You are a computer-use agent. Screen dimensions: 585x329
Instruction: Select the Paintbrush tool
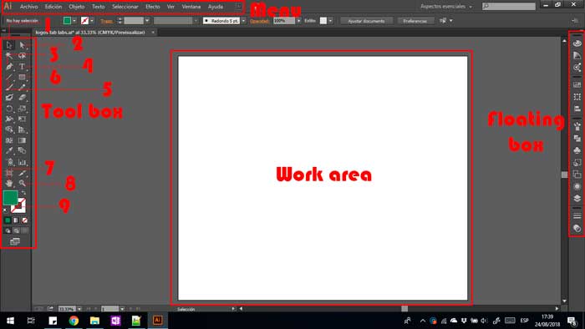tap(9, 88)
